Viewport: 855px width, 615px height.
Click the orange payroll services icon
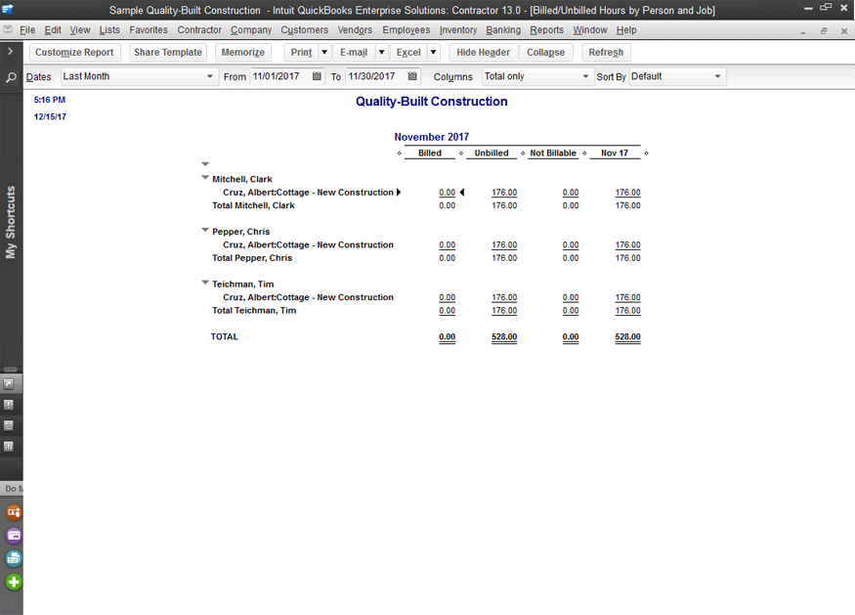(14, 511)
